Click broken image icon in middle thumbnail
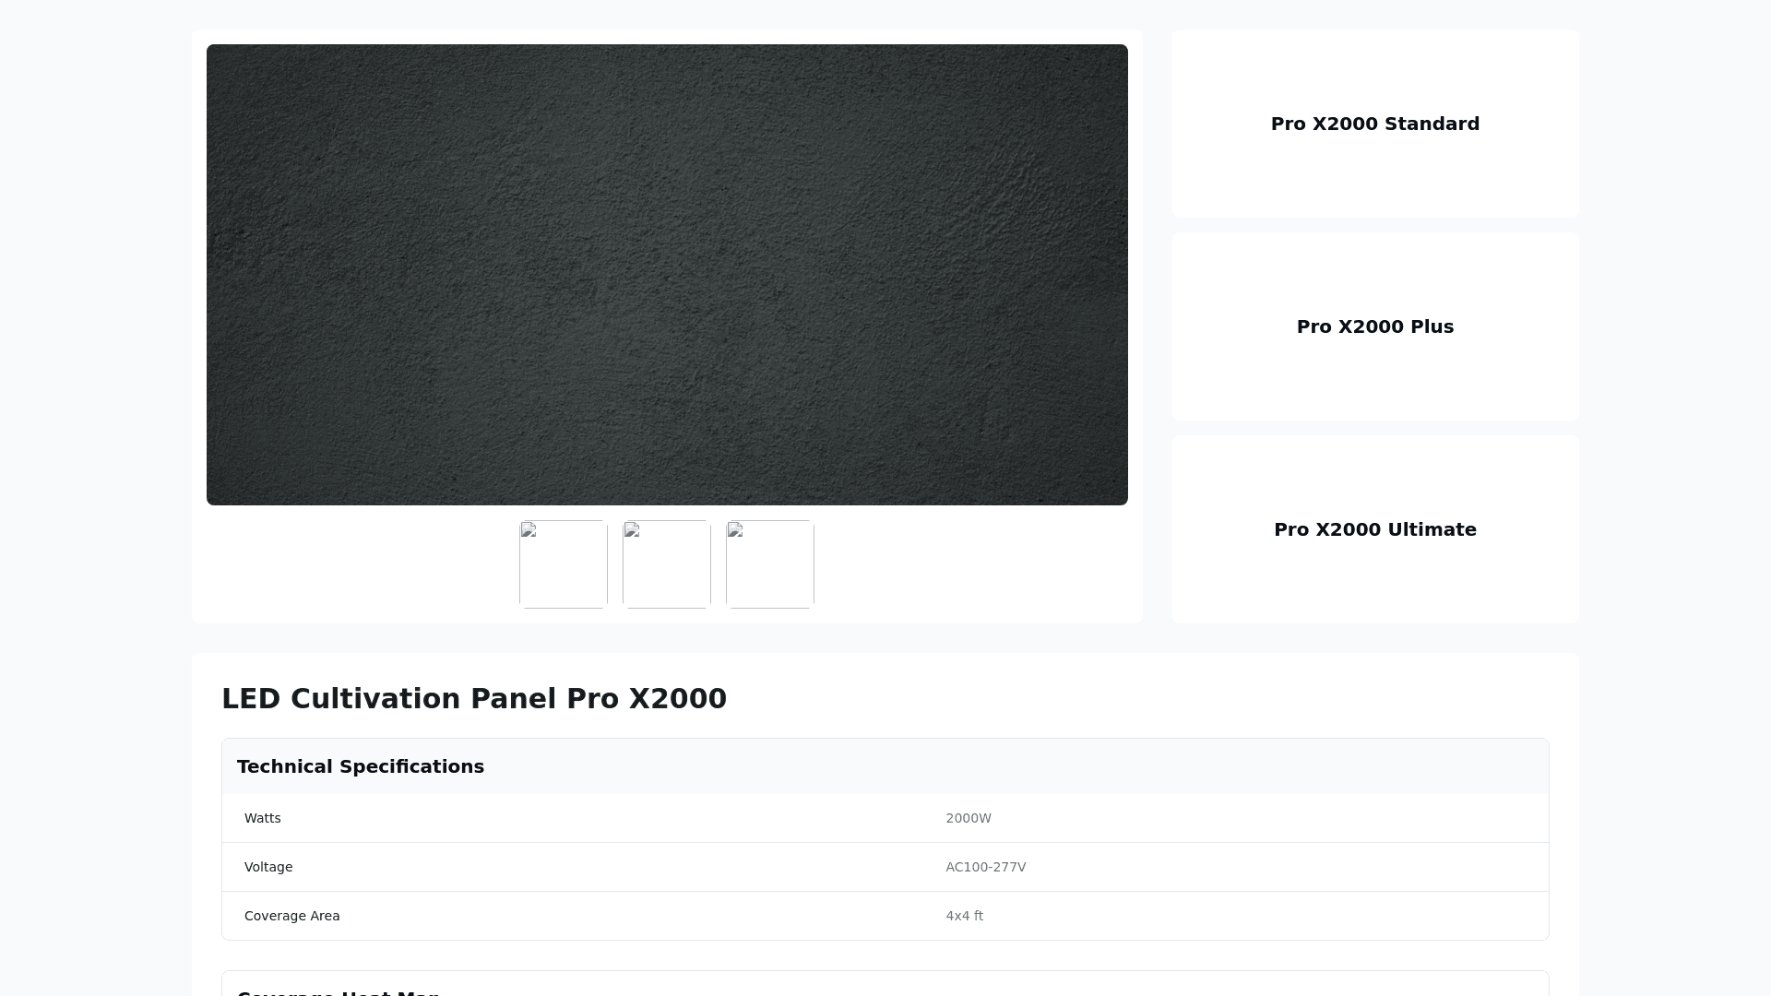1771x996 pixels. pyautogui.click(x=632, y=529)
